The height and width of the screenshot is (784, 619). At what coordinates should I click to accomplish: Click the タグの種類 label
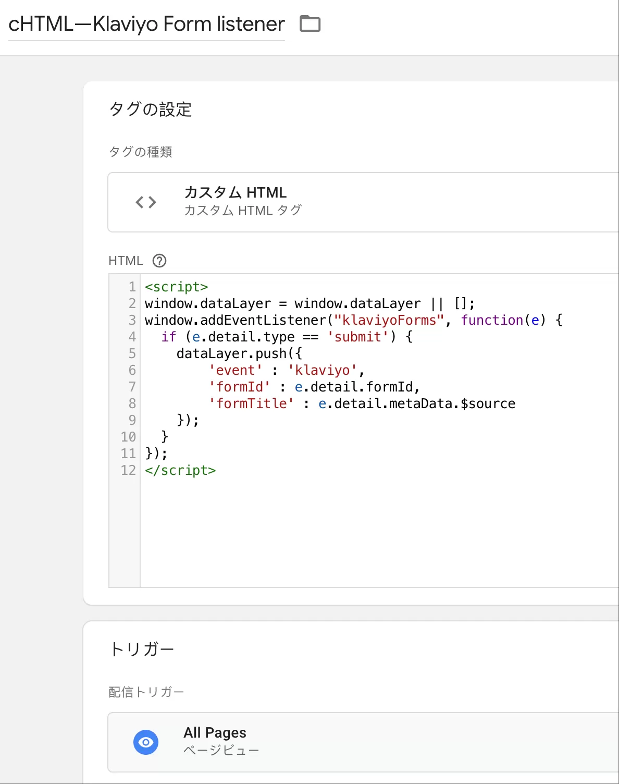[140, 152]
